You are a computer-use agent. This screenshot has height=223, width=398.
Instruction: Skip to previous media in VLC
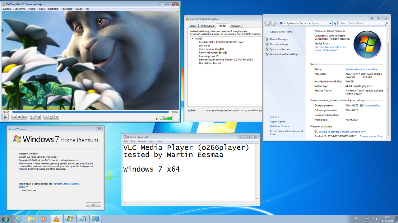(x=14, y=117)
